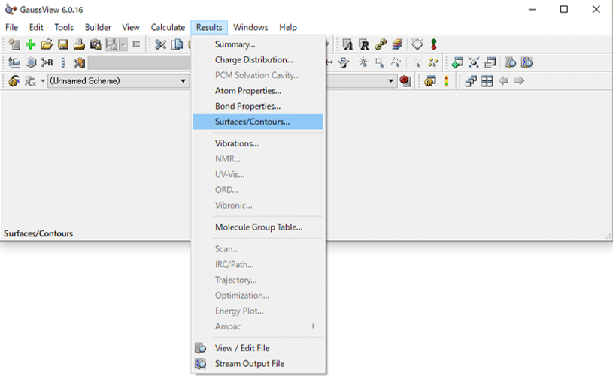Select the Custom Fragment tool icon
Viewport: 613px width, 376px height.
[79, 62]
